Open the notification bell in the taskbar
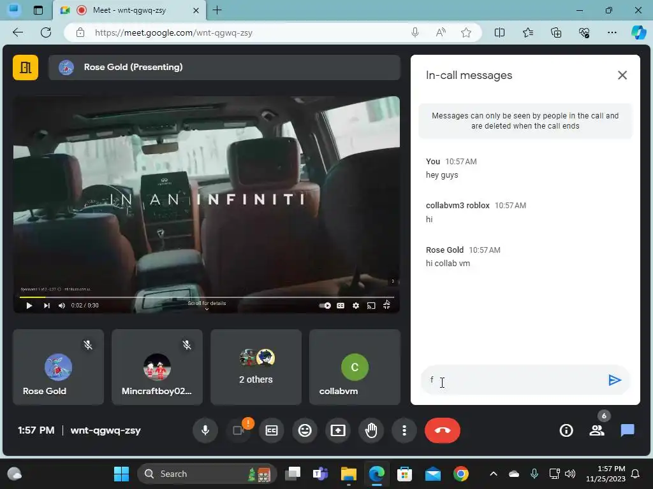653x489 pixels. click(x=636, y=474)
